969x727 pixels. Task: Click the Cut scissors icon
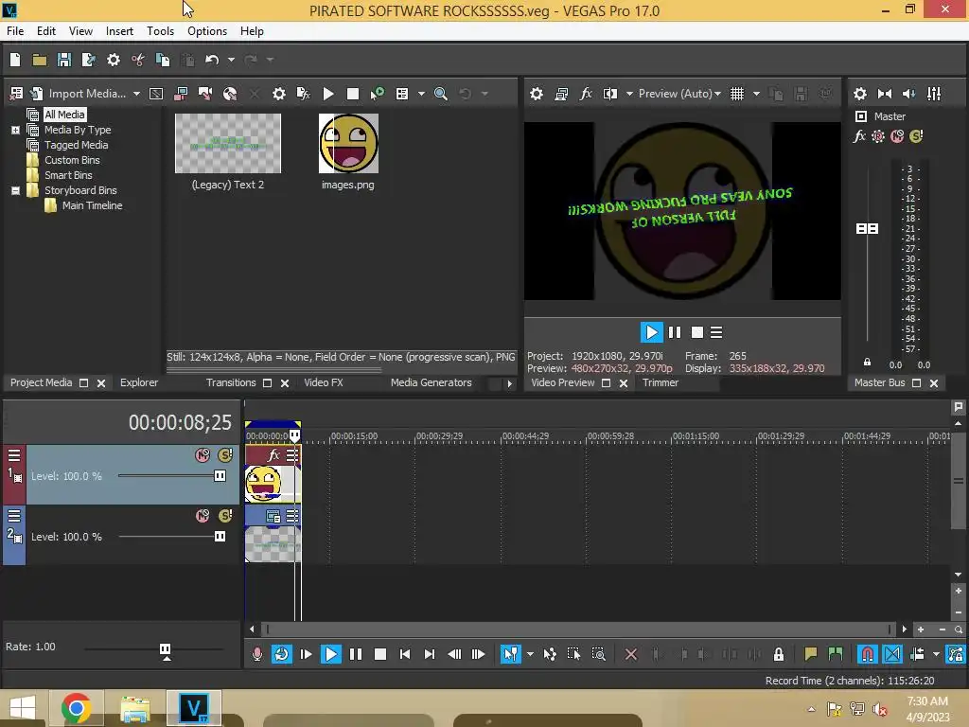click(138, 60)
